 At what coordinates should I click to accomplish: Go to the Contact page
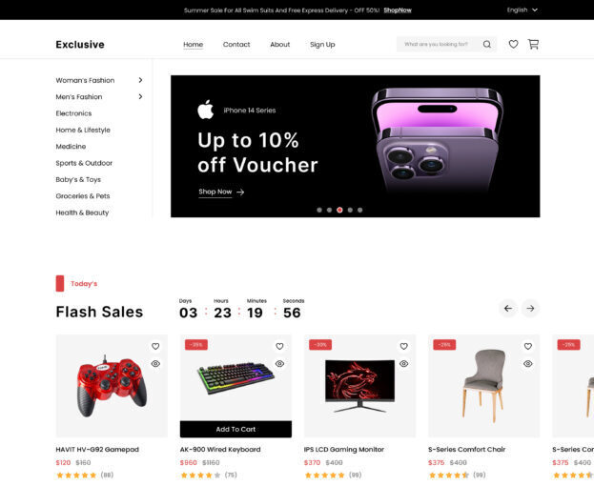click(236, 44)
